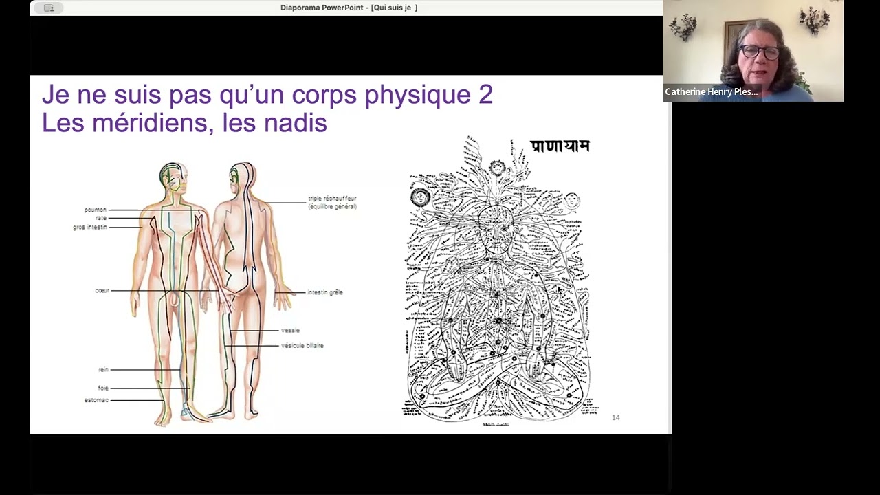Click the "estomac" label
The width and height of the screenshot is (880, 495).
[96, 400]
